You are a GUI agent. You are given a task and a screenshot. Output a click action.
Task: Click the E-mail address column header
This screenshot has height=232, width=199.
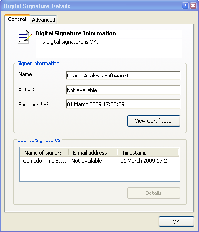point(93,153)
